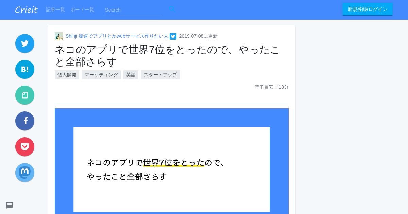Open 記事一覧 in the navigation
This screenshot has height=214, width=408.
(55, 10)
